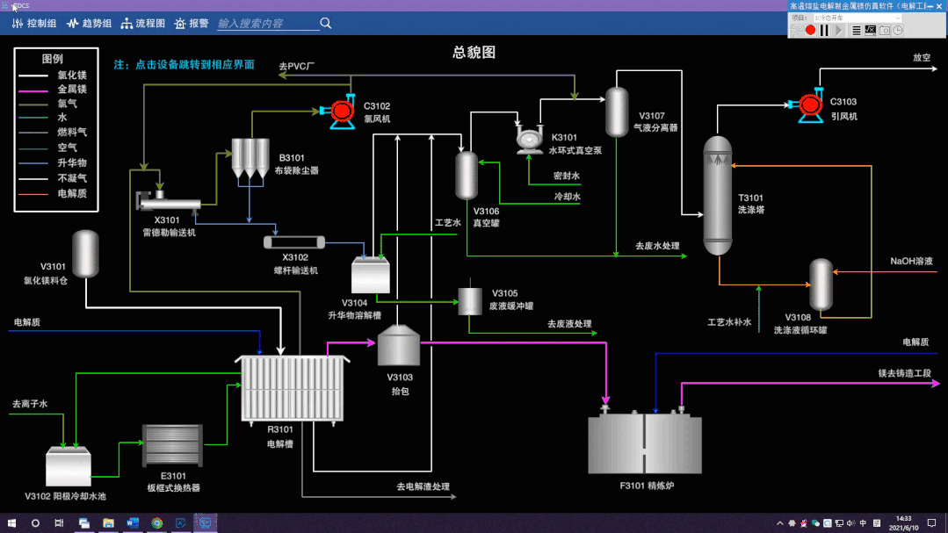
Task: Click the play/run simulation button
Action: (838, 30)
